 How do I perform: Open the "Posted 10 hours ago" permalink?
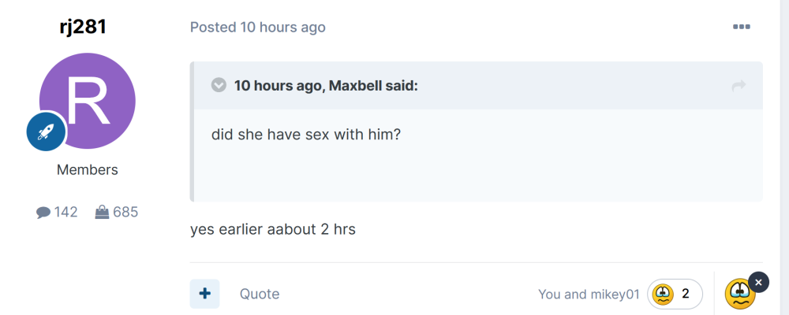click(x=258, y=27)
